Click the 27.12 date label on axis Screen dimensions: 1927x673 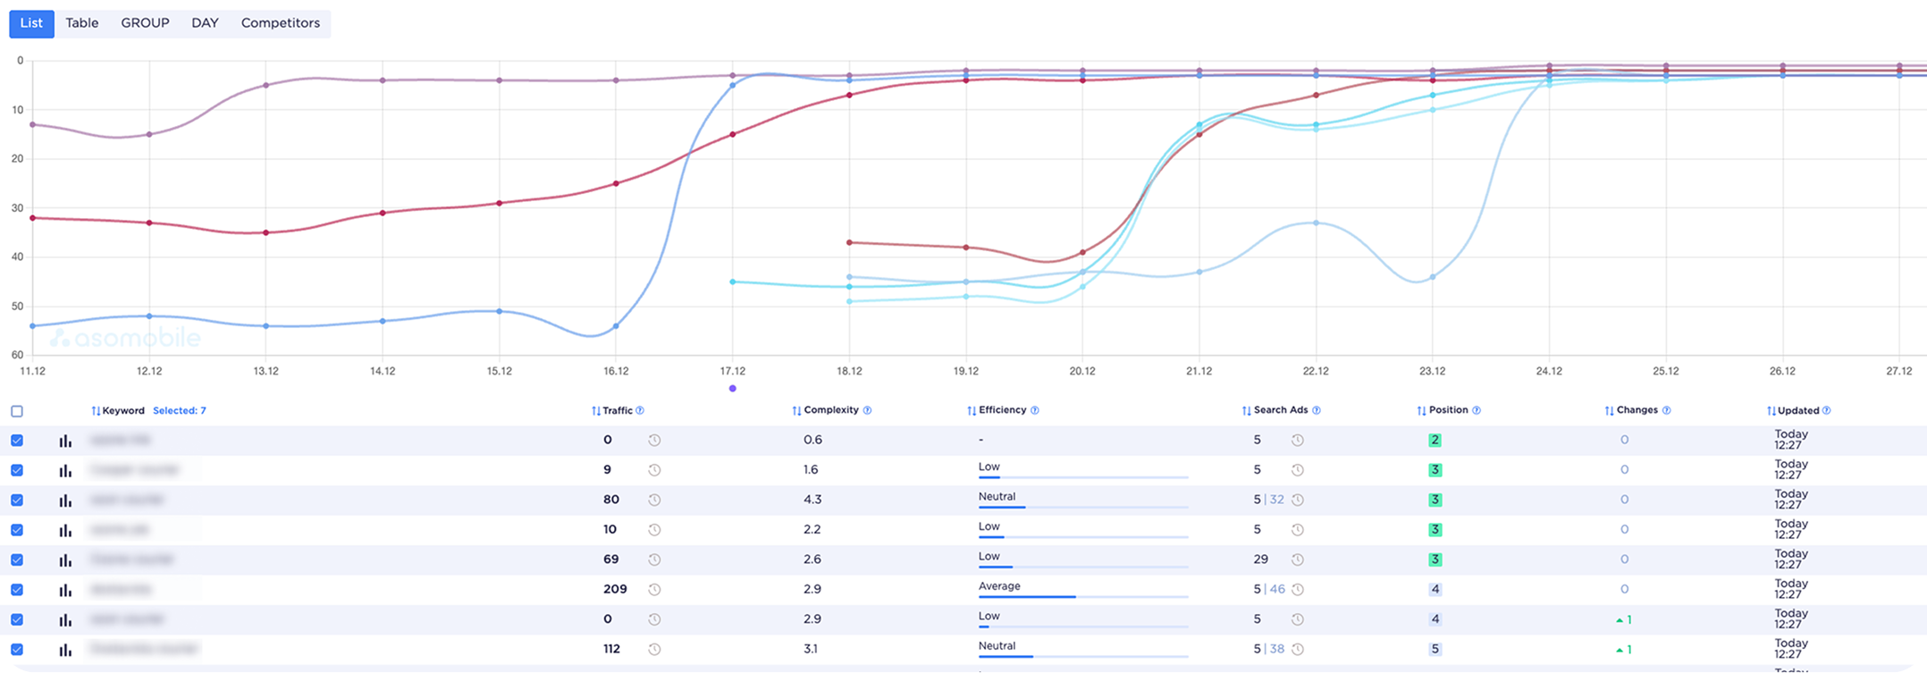[1899, 371]
